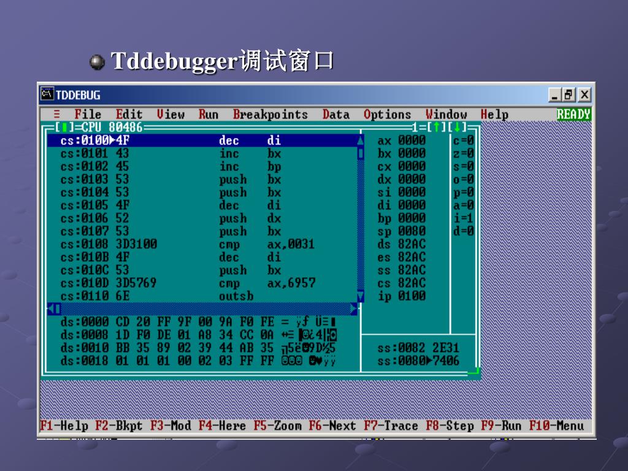Click the green up-arrow zoom box
Image resolution: width=628 pixels, height=471 pixels.
click(x=436, y=128)
